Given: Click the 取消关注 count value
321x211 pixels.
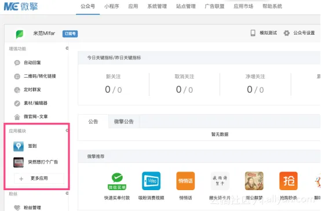Looking at the screenshot, I should pyautogui.click(x=184, y=89).
